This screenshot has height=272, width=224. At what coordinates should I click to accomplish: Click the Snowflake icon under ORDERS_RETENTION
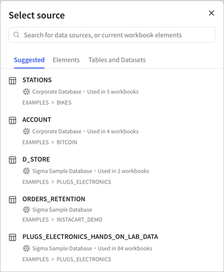(x=26, y=210)
